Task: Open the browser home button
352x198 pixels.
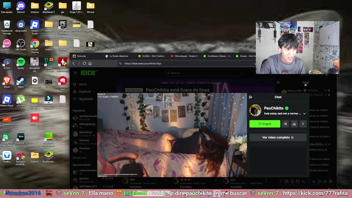Action: [x=90, y=64]
